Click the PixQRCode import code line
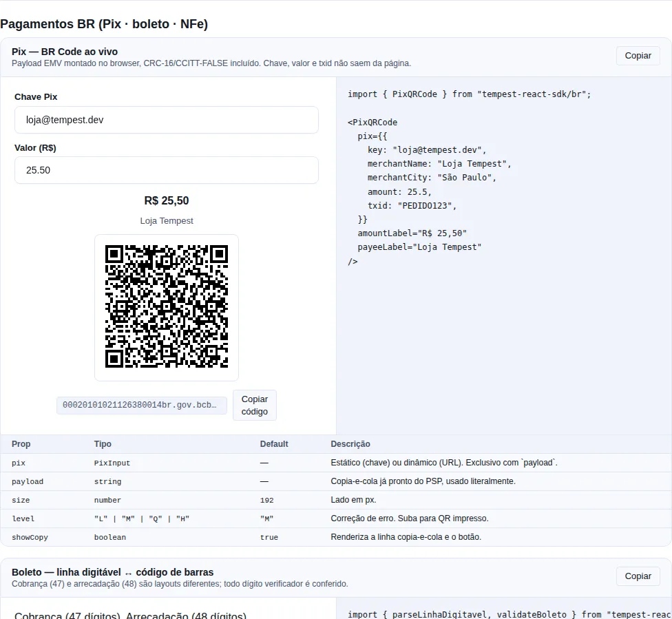Viewport: 672px width, 619px height. click(470, 94)
